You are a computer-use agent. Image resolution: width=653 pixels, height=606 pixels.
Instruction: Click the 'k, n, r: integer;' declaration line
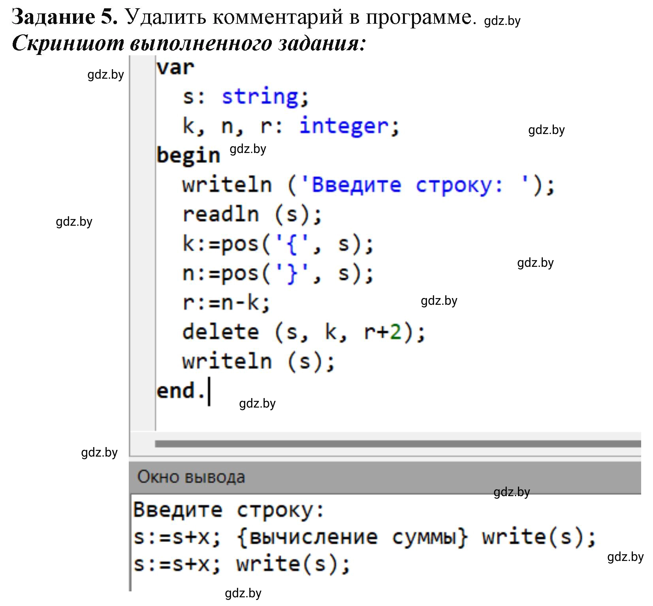[291, 126]
